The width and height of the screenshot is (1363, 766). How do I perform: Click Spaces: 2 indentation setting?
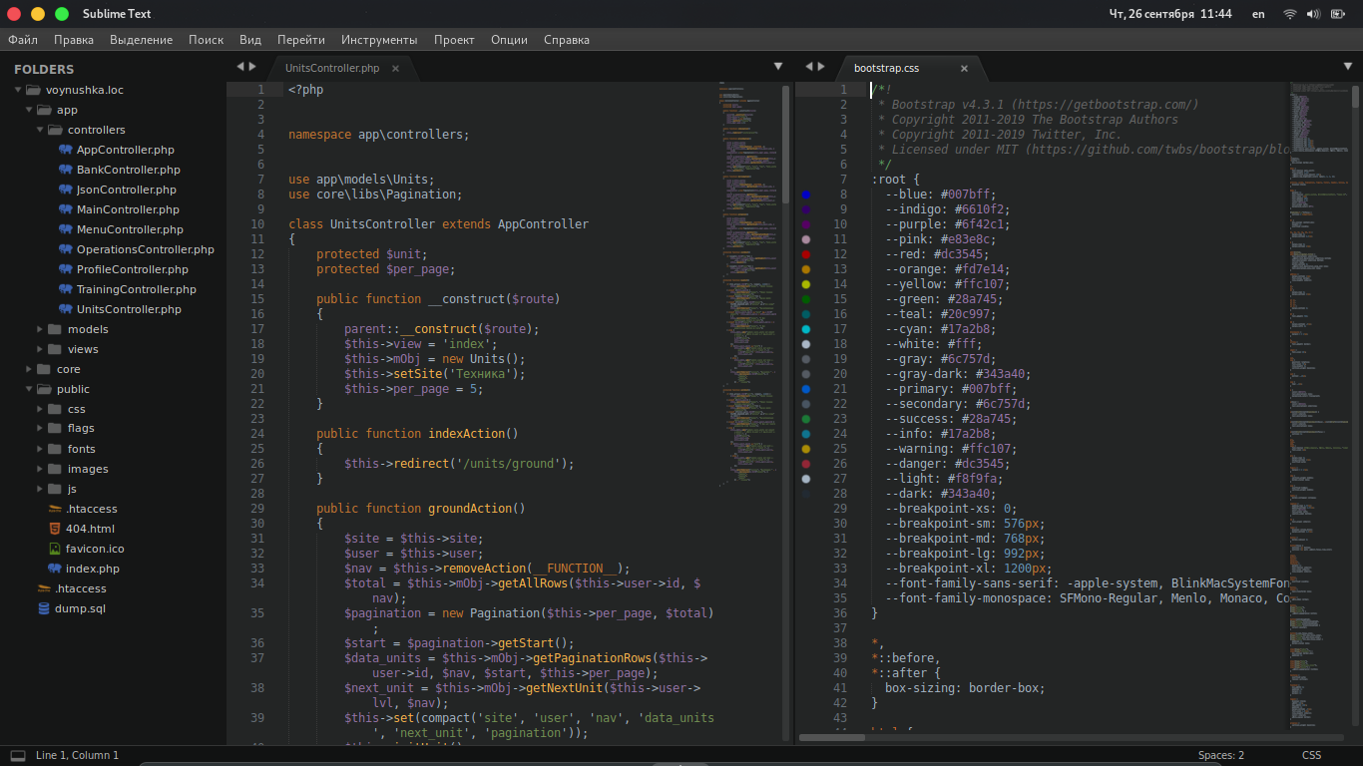pyautogui.click(x=1221, y=755)
